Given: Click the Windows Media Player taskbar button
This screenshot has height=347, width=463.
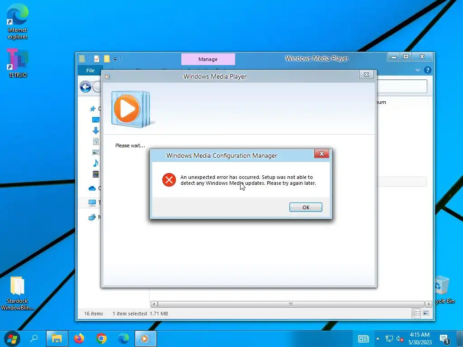Looking at the screenshot, I should (146, 339).
